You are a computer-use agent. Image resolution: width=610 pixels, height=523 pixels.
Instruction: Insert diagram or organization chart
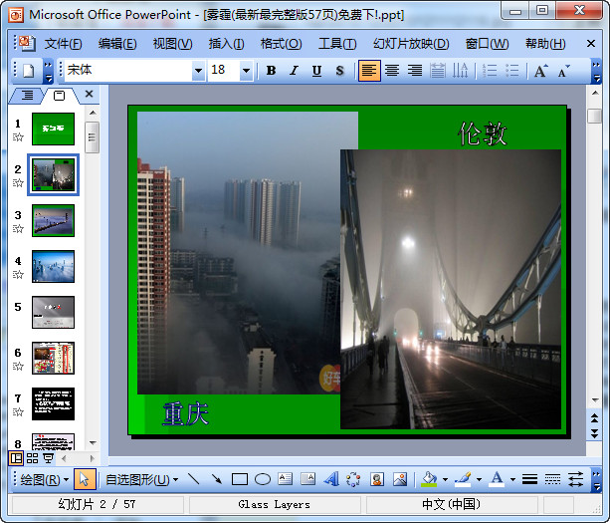353,479
